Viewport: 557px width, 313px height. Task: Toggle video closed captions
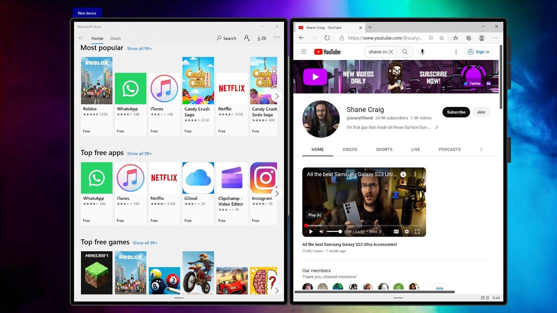396,232
